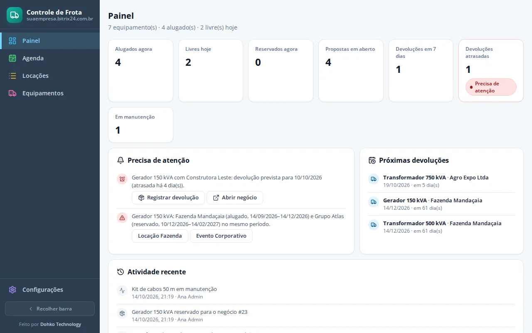The image size is (532, 333).
Task: Click the Kit de cabos 50 m em manutenção entry
Action: [x=316, y=293]
